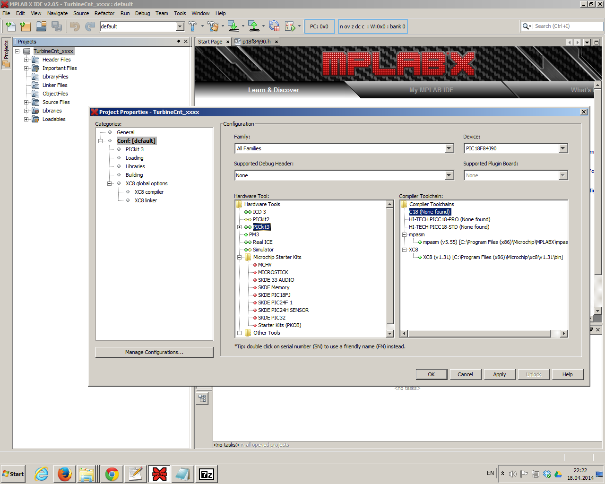Screen dimensions: 605x484
Task: Click the dashboard icon in lower panel
Action: point(202,398)
